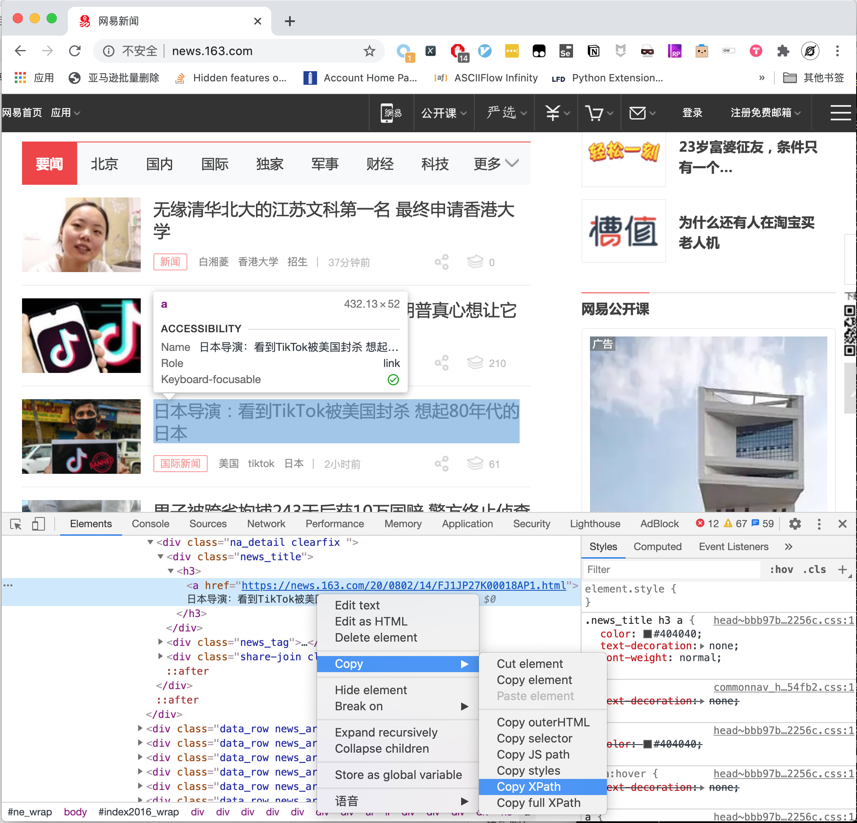Click the #404040 color swatch
Screen dimensions: 857x823
point(648,634)
